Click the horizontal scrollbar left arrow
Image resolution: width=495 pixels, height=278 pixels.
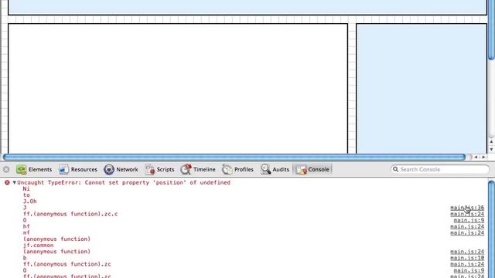click(476, 157)
